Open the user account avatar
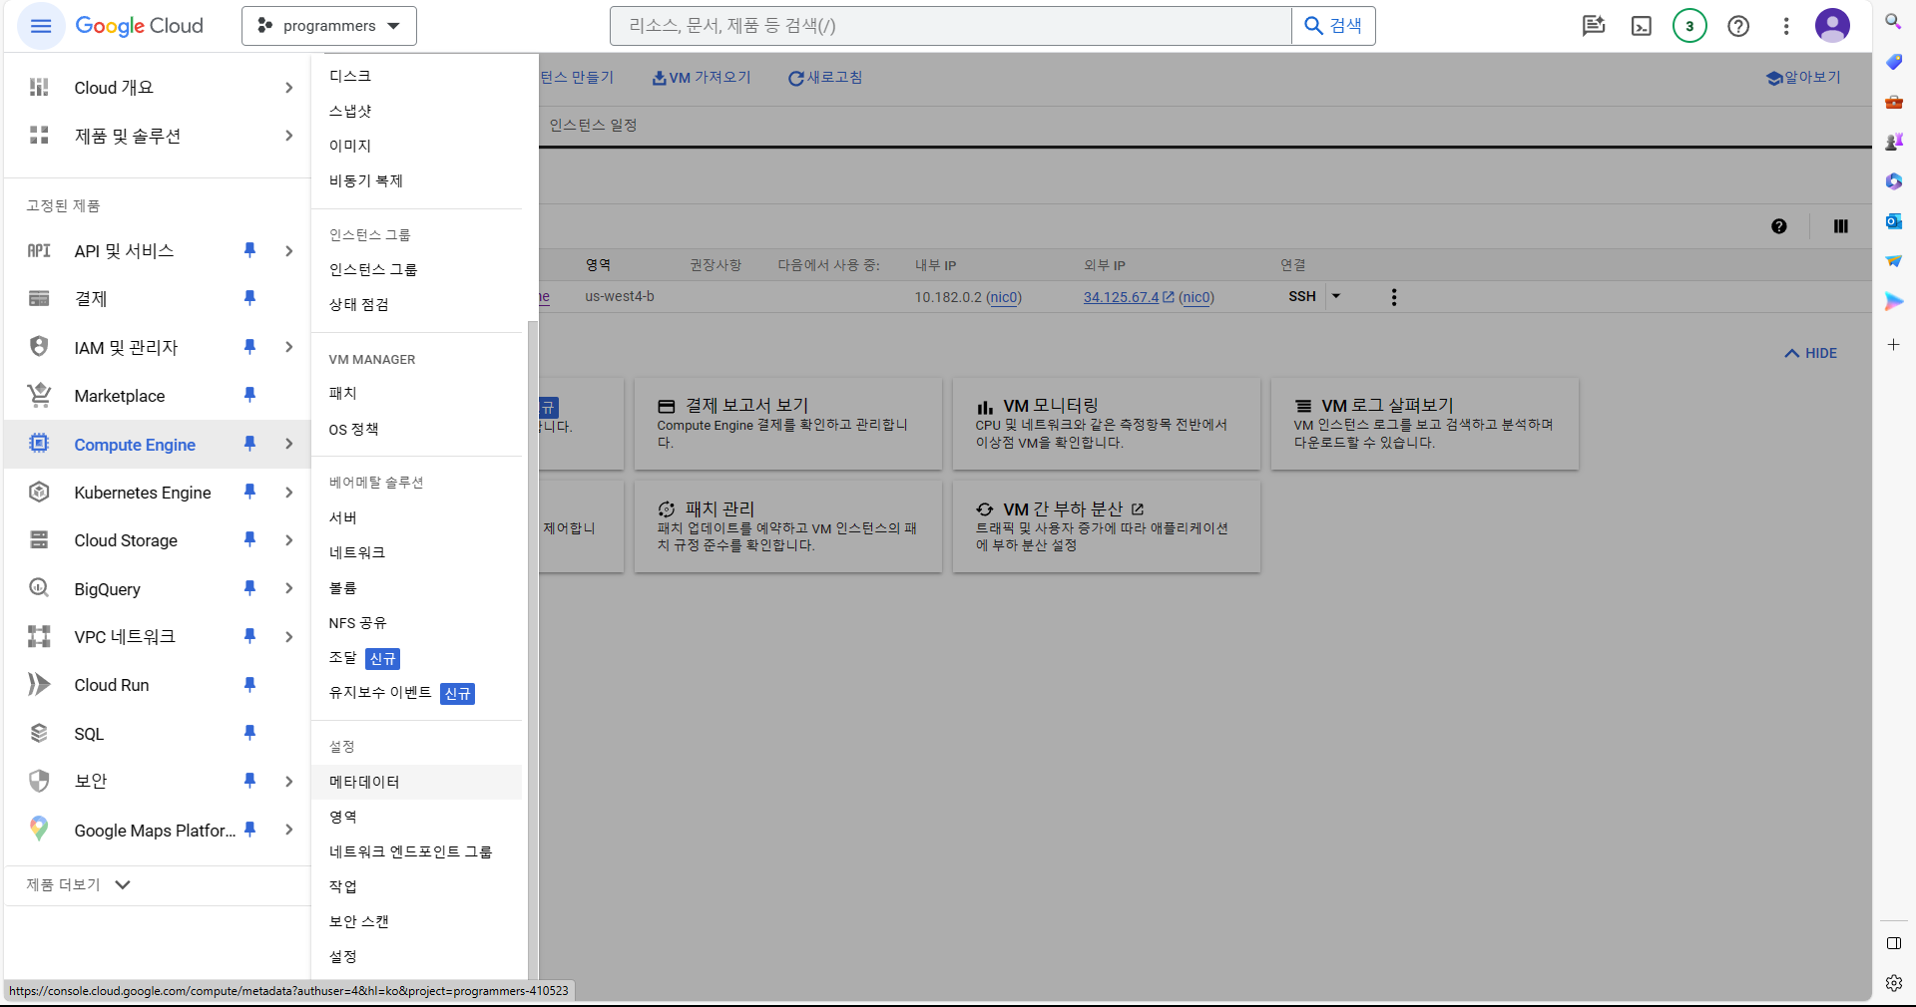The height and width of the screenshot is (1007, 1916). (x=1832, y=26)
